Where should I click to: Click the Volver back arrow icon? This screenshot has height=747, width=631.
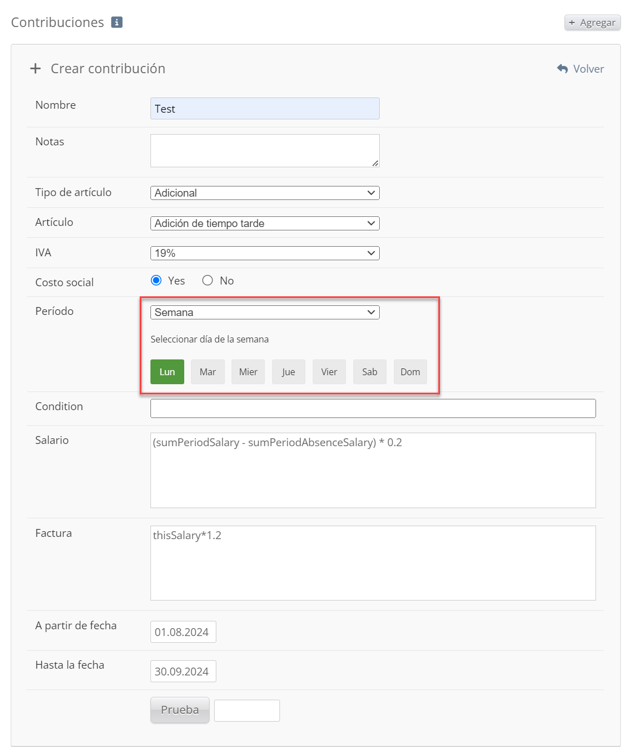pyautogui.click(x=562, y=69)
